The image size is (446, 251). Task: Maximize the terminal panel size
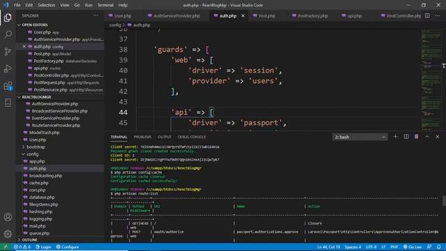(x=427, y=137)
